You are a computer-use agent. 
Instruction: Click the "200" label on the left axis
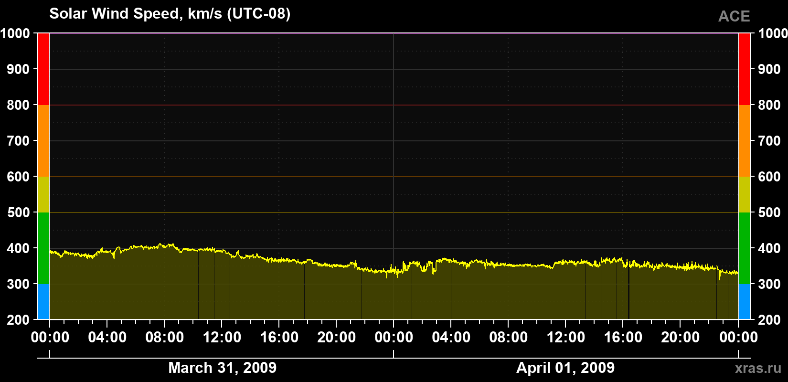coord(19,320)
